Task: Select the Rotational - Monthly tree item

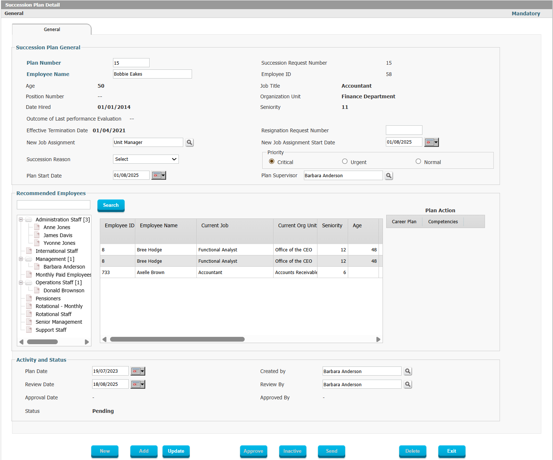Action: click(x=59, y=306)
